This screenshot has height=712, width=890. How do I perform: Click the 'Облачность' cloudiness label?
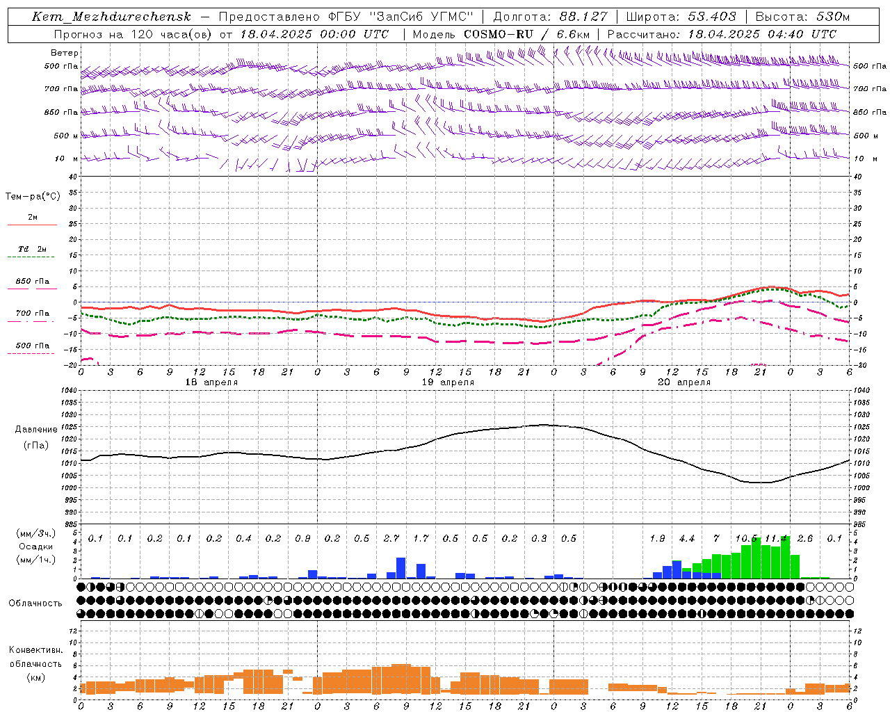[35, 604]
